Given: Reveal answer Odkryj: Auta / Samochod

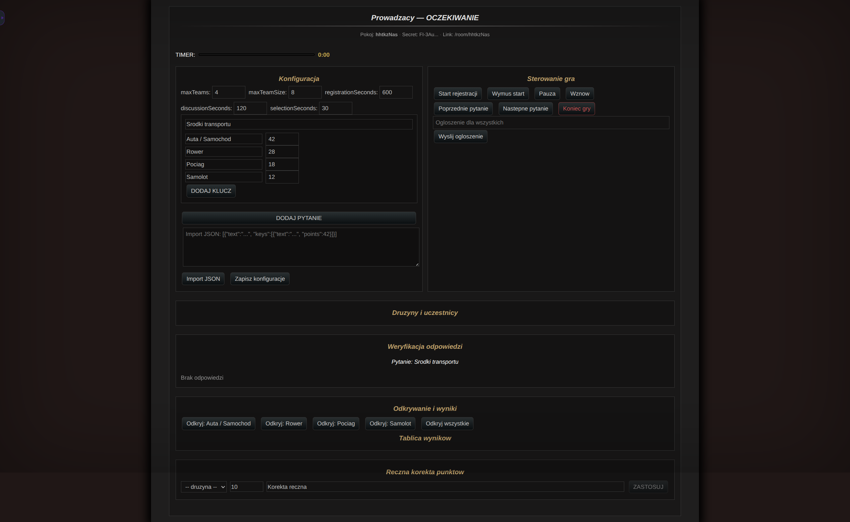Looking at the screenshot, I should pyautogui.click(x=218, y=423).
